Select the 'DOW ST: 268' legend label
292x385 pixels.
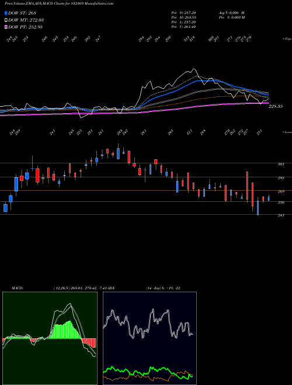22,13
